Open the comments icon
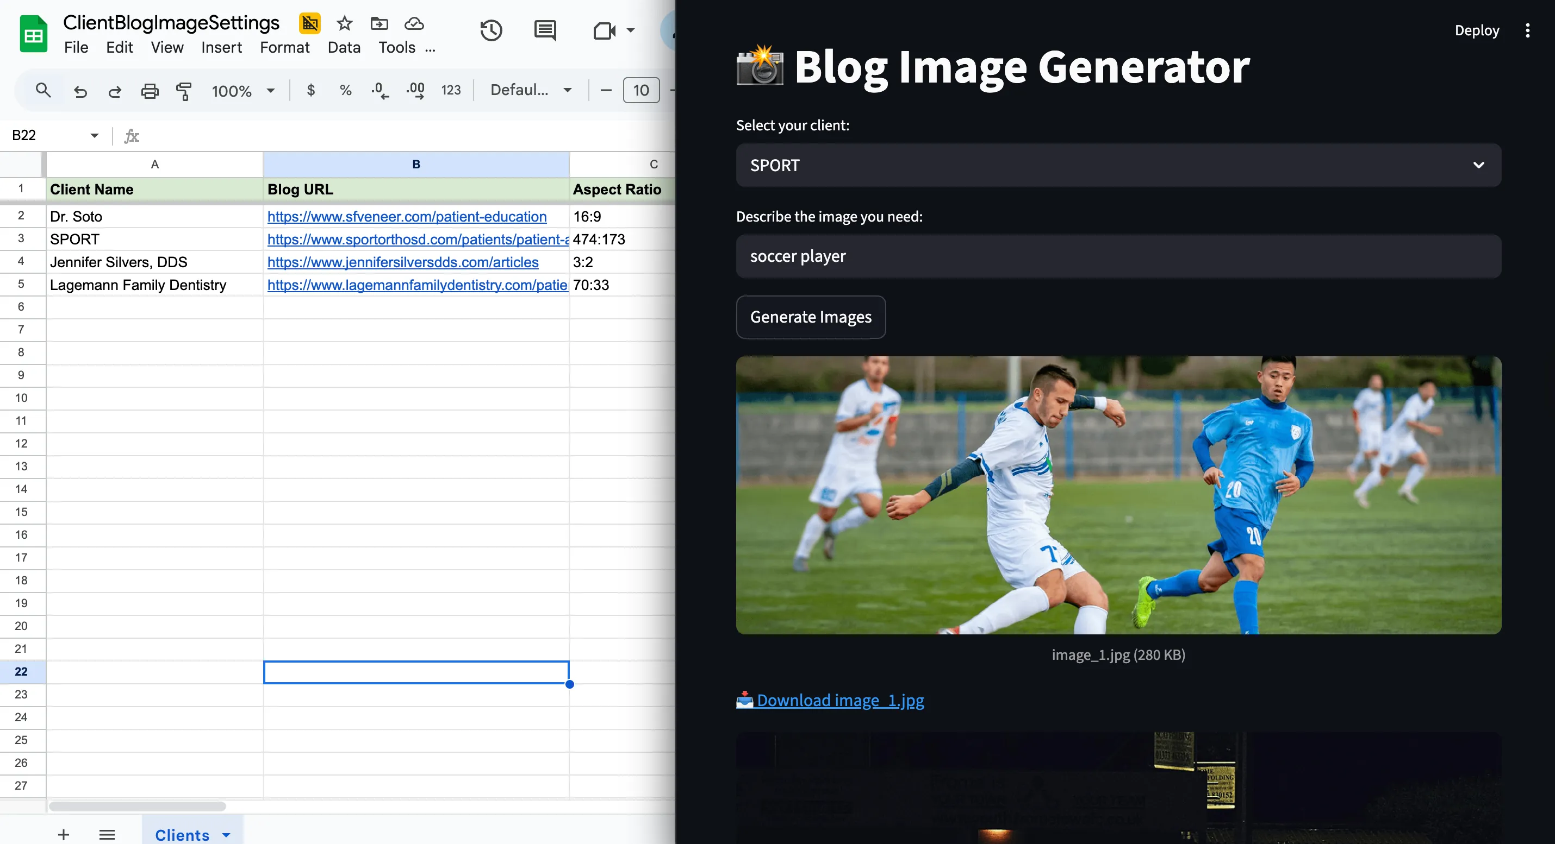The height and width of the screenshot is (844, 1555). [x=545, y=30]
